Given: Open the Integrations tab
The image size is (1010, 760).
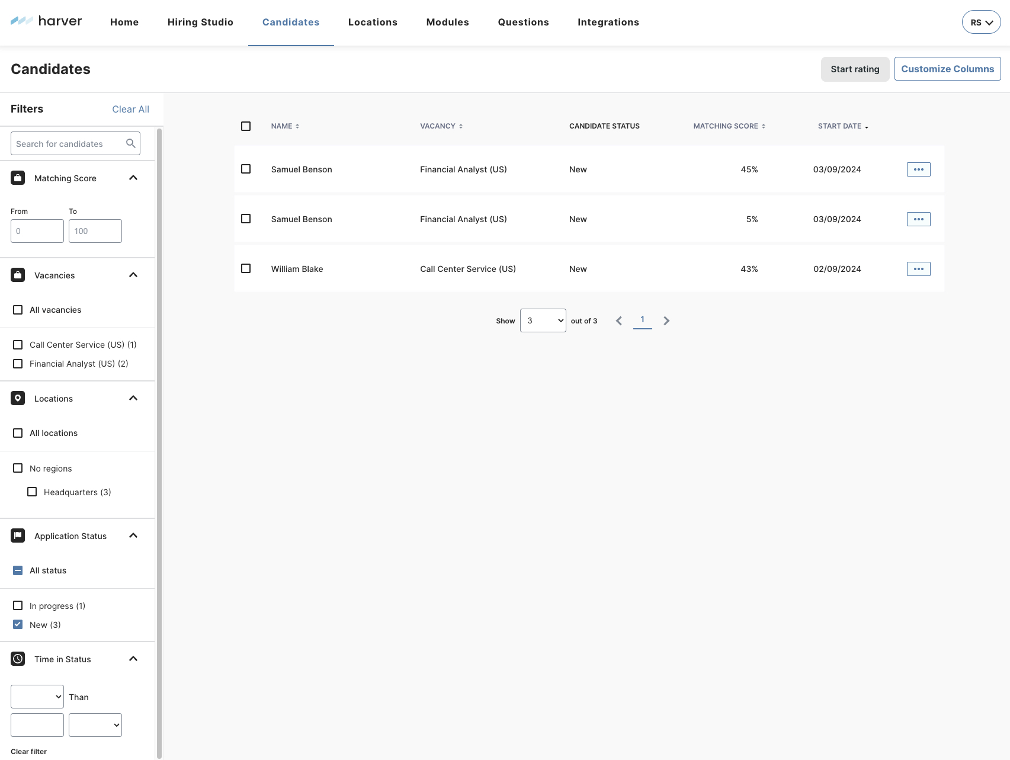Looking at the screenshot, I should tap(608, 22).
